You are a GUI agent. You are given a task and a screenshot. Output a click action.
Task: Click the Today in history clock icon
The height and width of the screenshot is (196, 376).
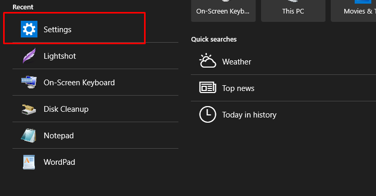tap(208, 114)
